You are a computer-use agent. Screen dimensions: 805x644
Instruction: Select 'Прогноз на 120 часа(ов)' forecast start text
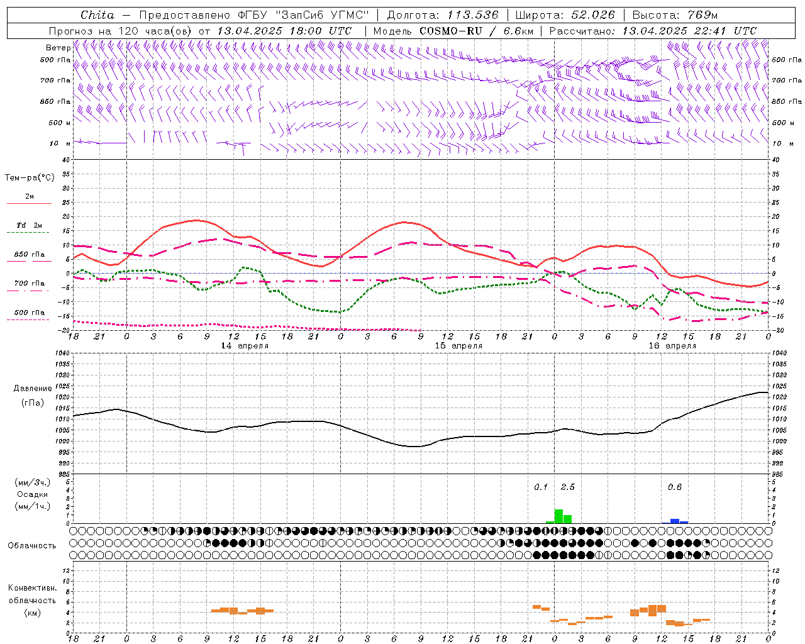[121, 31]
